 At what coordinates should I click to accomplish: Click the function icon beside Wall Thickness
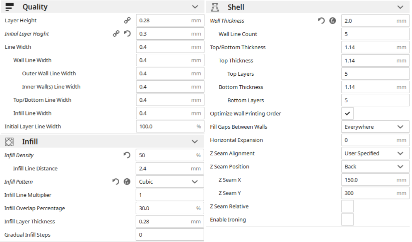click(x=332, y=21)
